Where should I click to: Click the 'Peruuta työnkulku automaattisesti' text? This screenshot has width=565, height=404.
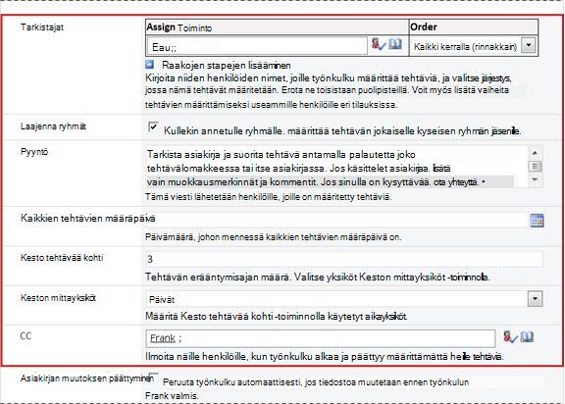pyautogui.click(x=316, y=382)
